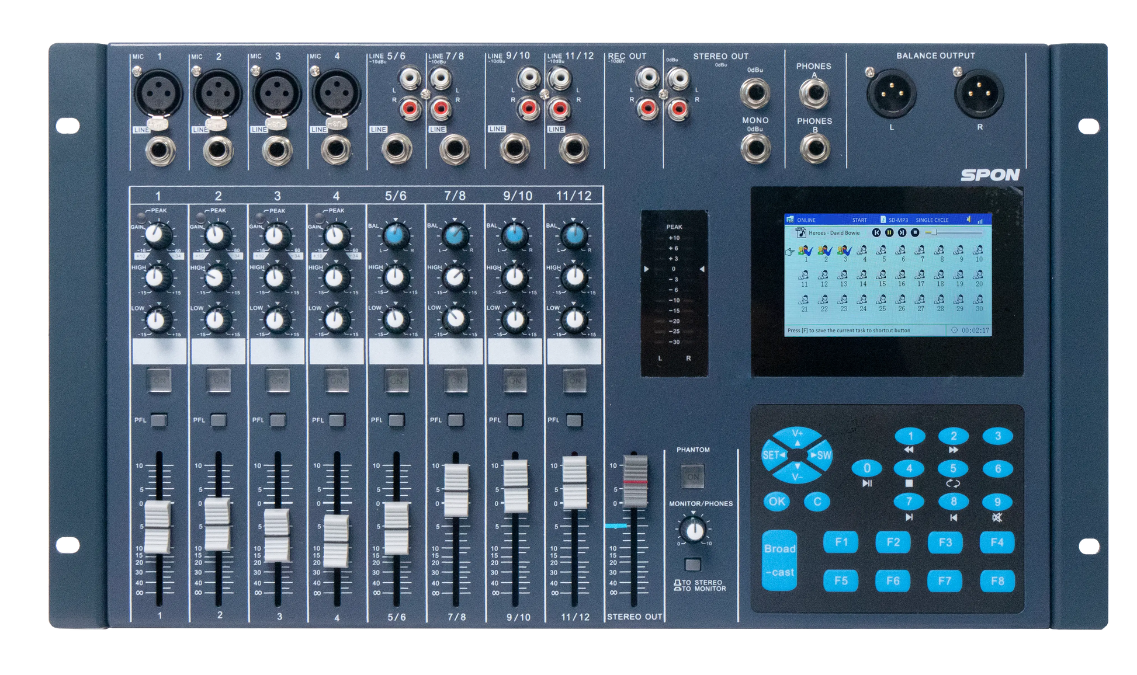
Task: Tap the next track icon on the screen
Action: [902, 232]
